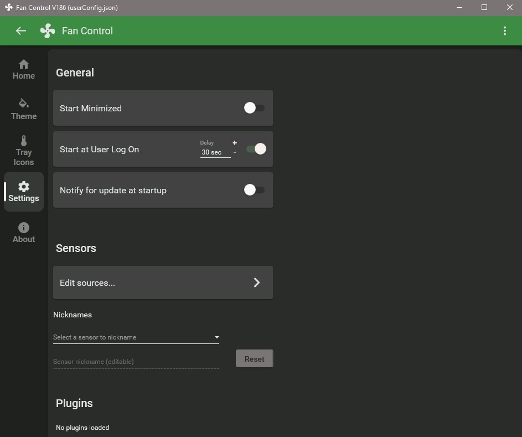This screenshot has width=522, height=437.
Task: Increase the log on delay with plus
Action: click(235, 143)
